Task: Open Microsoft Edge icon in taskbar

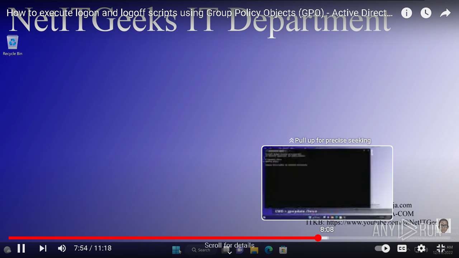Action: (x=269, y=250)
